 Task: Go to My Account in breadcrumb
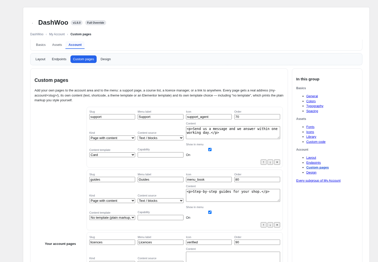point(57,34)
